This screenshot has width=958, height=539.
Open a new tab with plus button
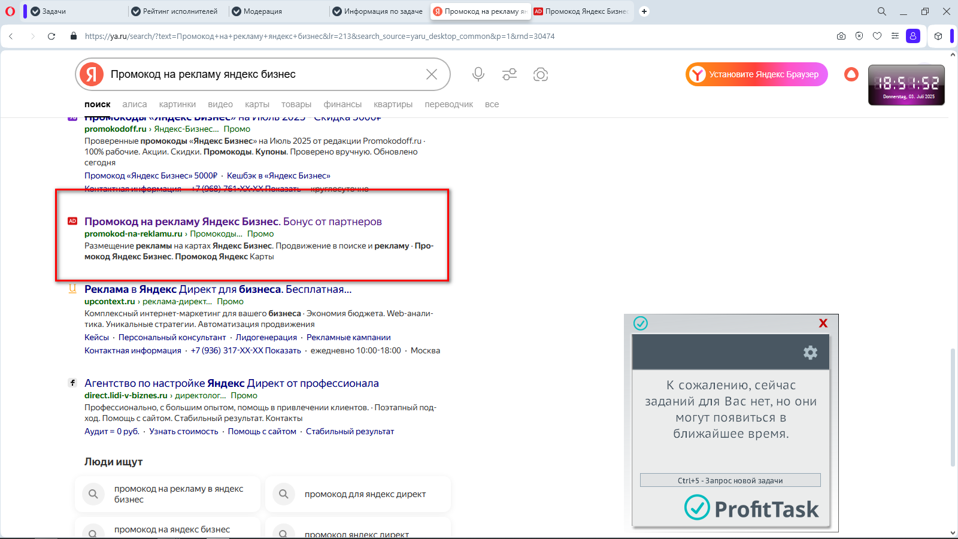644,11
